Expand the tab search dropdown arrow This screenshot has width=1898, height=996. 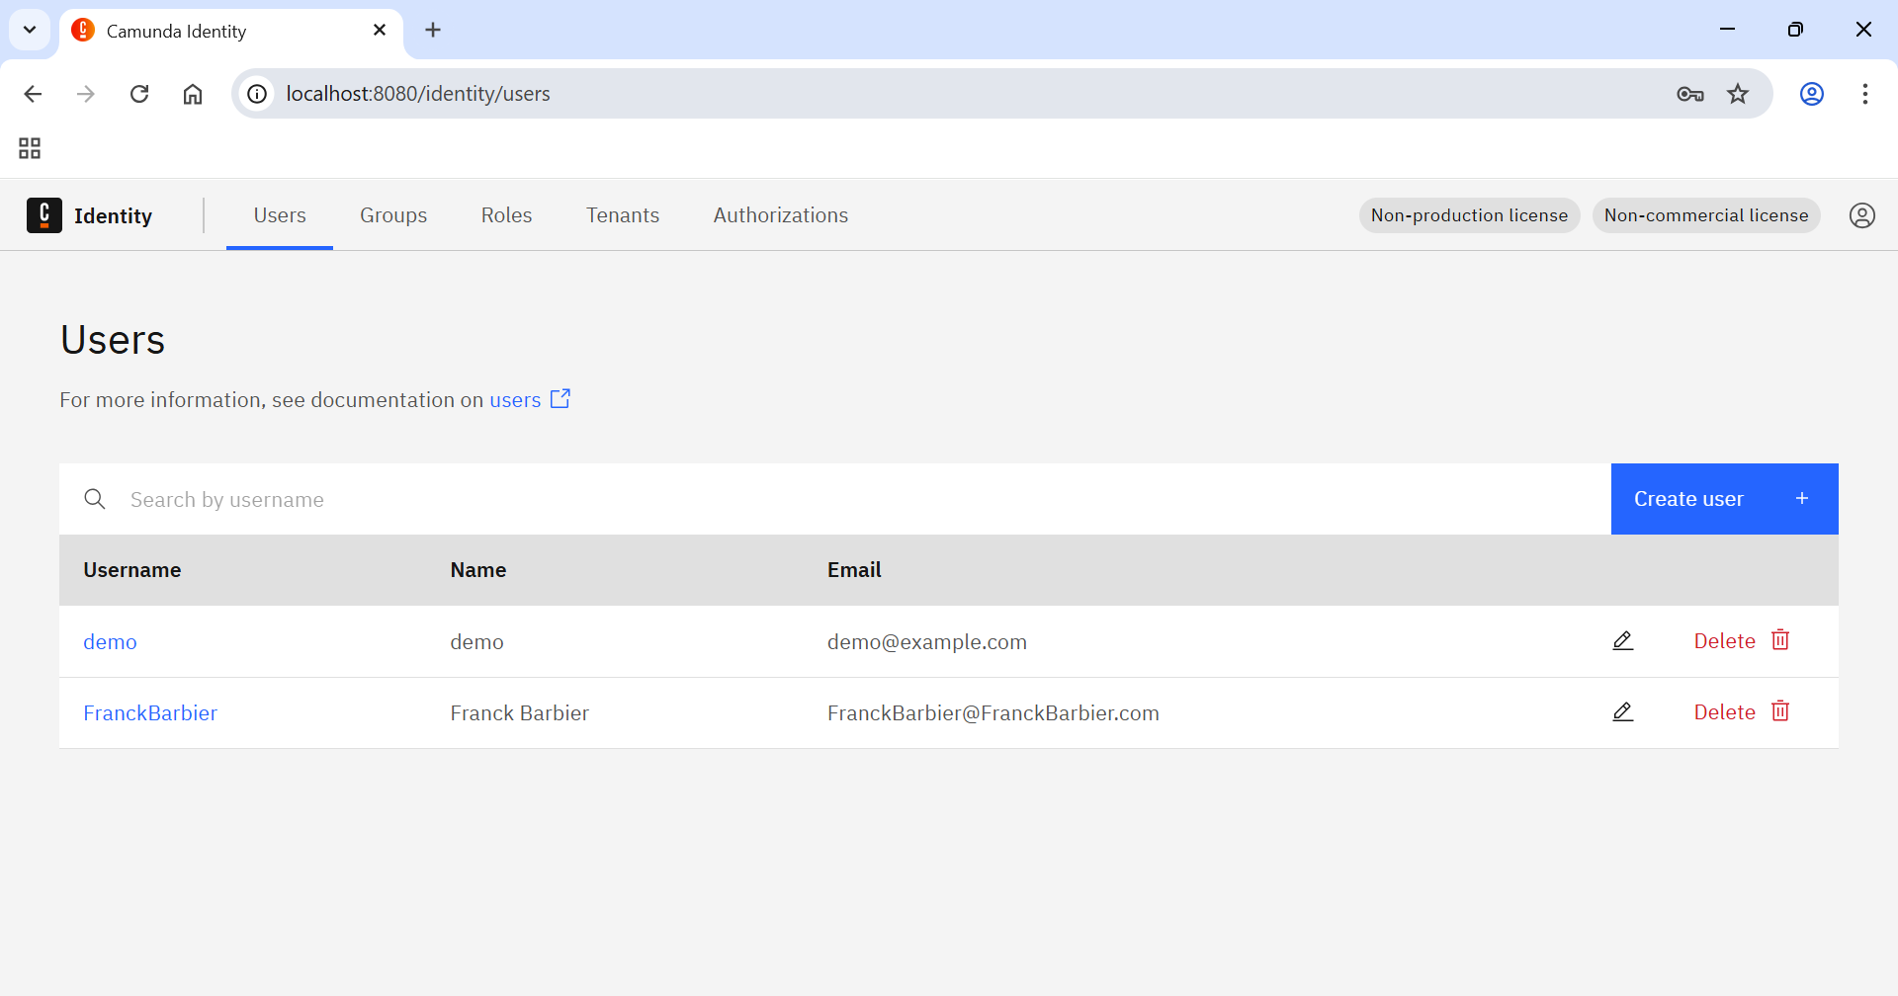pyautogui.click(x=30, y=30)
